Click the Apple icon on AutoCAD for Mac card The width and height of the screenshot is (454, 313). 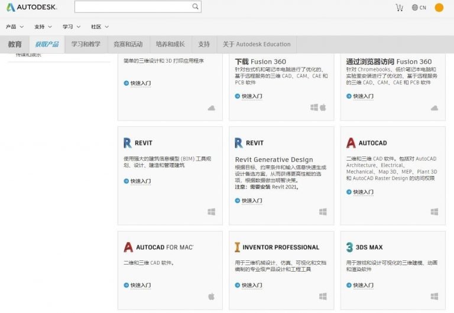[x=212, y=296]
